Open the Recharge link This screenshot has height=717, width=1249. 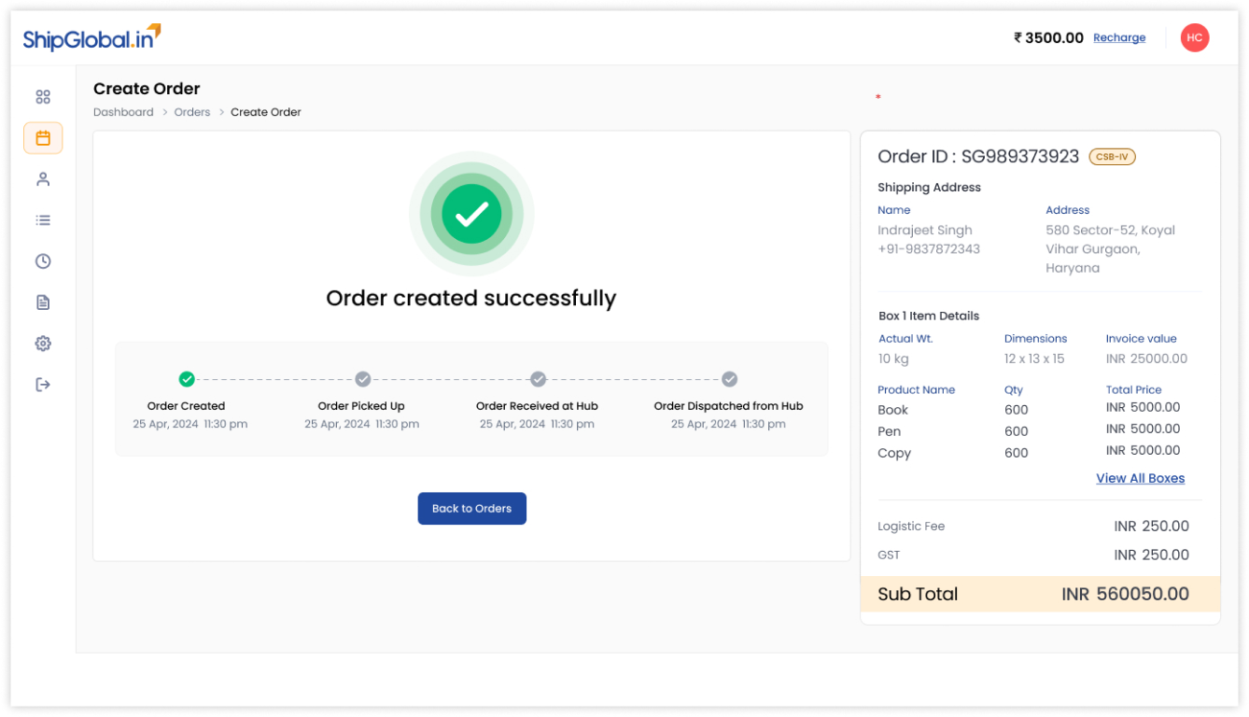coord(1119,37)
